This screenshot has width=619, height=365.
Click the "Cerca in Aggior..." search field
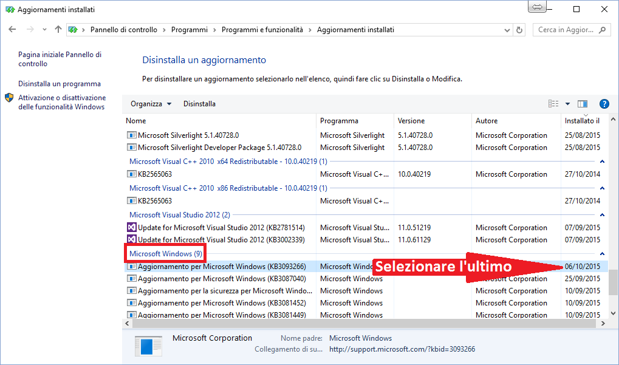pos(565,29)
